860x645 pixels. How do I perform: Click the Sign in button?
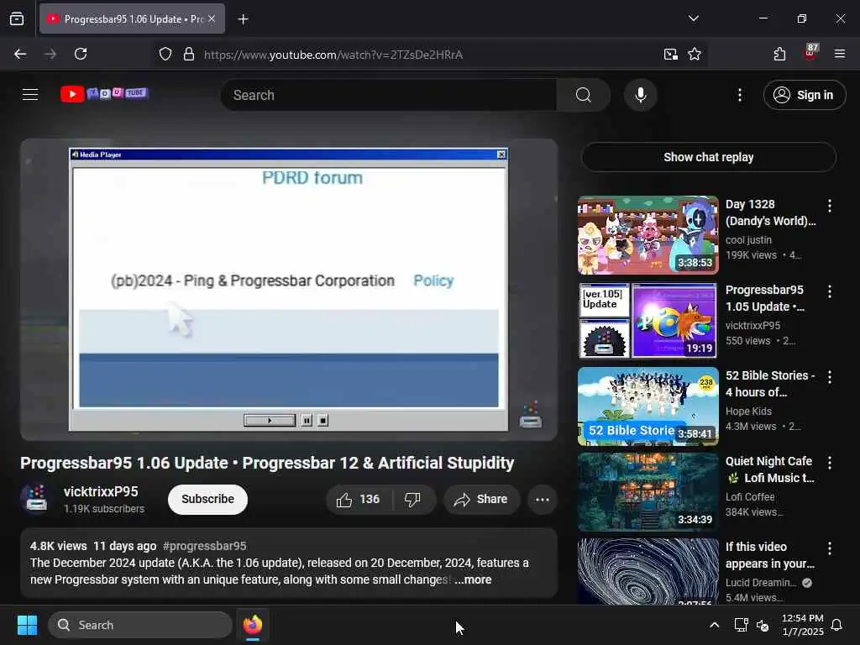click(x=804, y=95)
